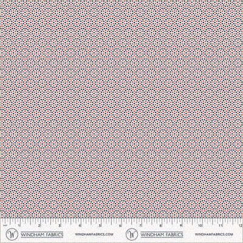This screenshot has width=243, height=243.
Task: Click the ruler's 9 inch number
Action: pyautogui.click(x=181, y=225)
